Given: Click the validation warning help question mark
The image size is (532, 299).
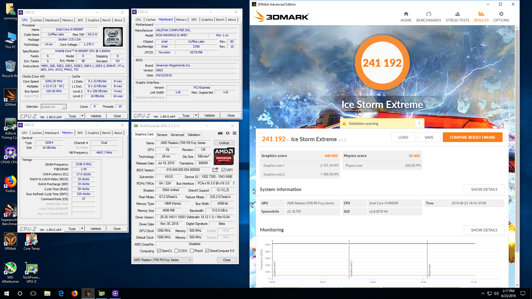Looking at the screenshot, I should coord(419,123).
